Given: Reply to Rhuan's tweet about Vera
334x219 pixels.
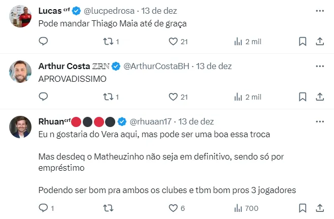Looking at the screenshot, I should point(43,208).
